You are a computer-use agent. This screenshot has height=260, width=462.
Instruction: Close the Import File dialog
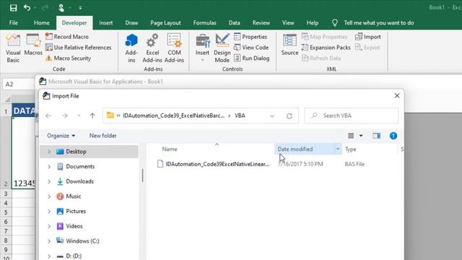397,96
